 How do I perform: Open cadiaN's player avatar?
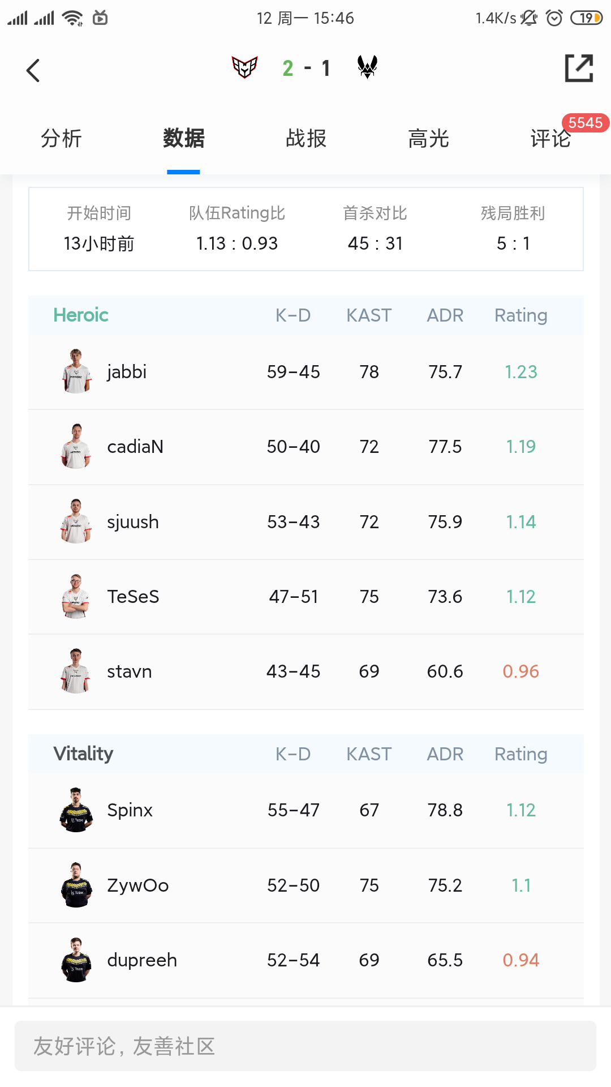(76, 446)
